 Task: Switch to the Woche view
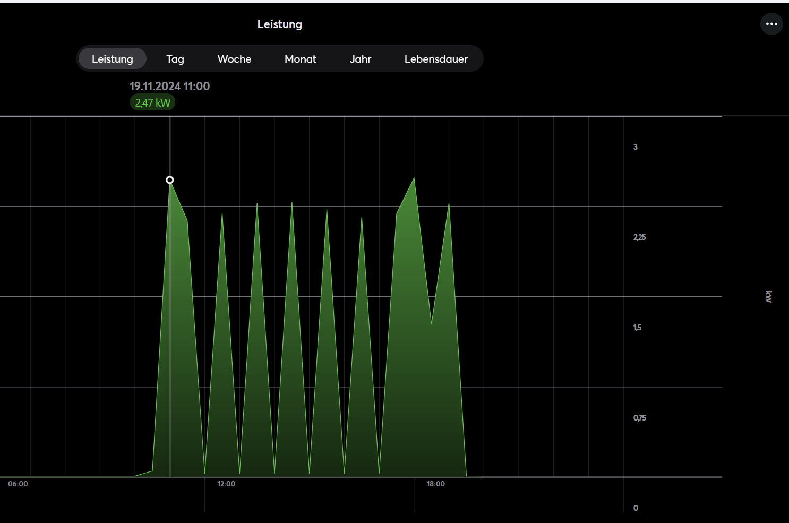point(234,59)
